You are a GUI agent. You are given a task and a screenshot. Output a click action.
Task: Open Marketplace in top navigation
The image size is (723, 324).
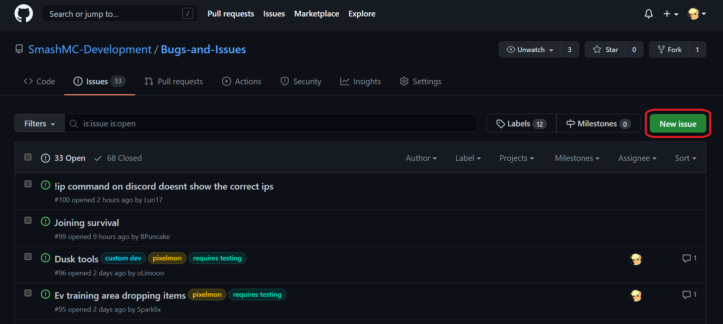coord(317,14)
